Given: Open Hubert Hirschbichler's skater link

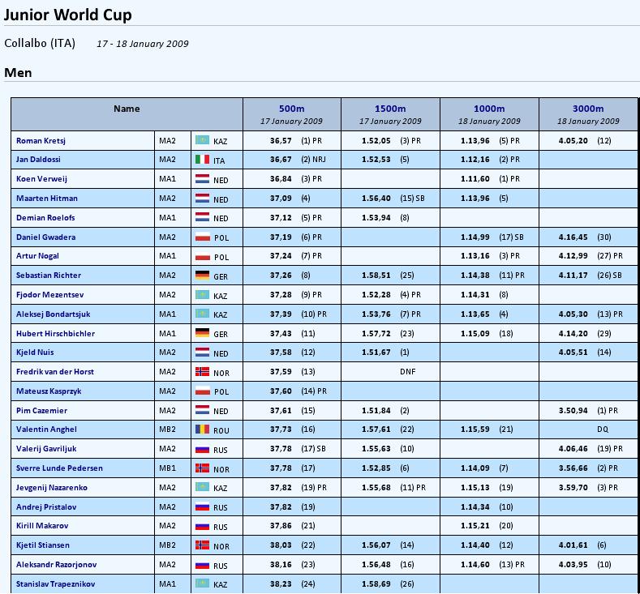Looking at the screenshot, I should point(55,334).
